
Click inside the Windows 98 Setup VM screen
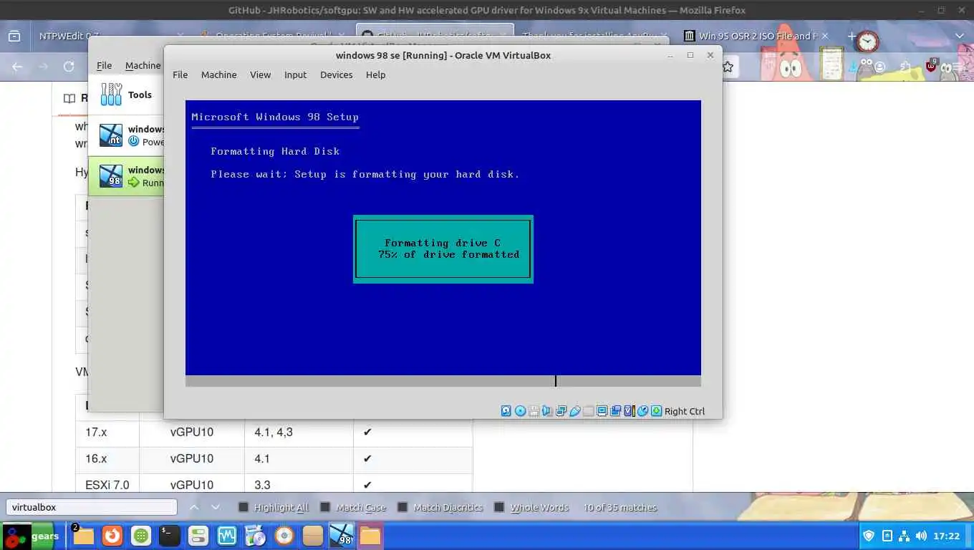coord(443,243)
